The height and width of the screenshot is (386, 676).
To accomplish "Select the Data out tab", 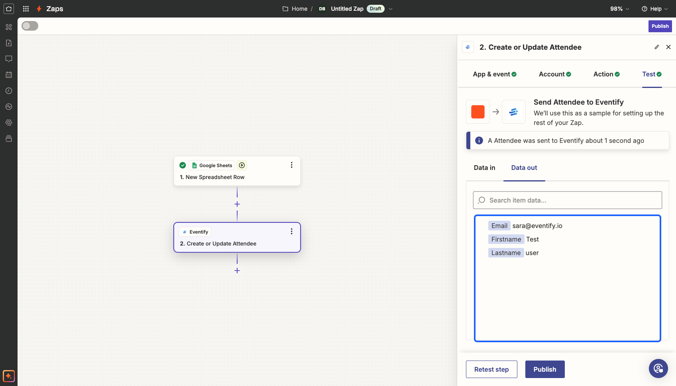I will tap(524, 168).
